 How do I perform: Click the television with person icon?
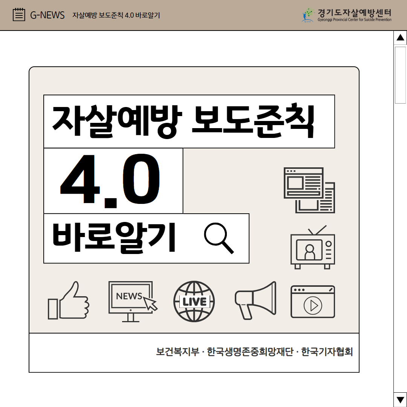[x=313, y=247]
